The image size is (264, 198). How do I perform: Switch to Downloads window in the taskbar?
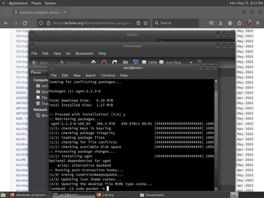[160, 195]
